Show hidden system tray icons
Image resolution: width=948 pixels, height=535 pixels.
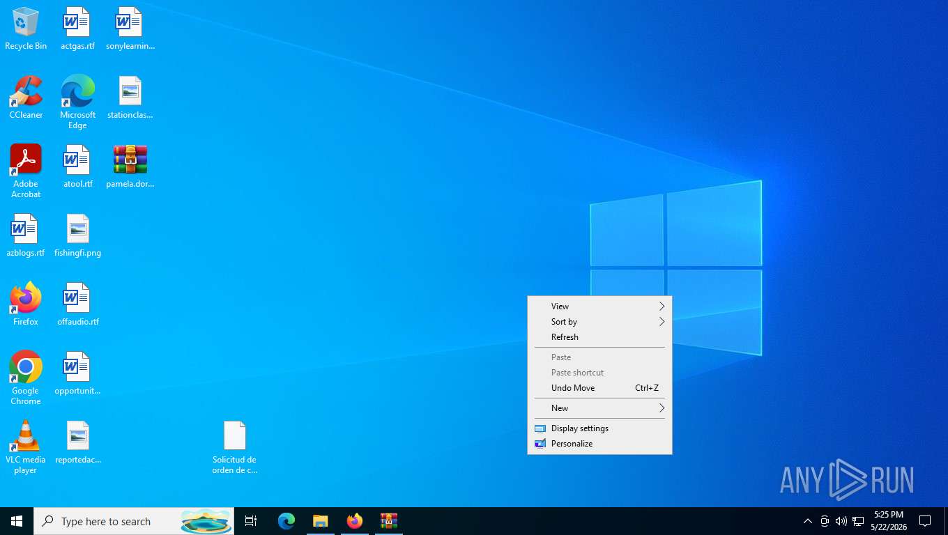808,521
